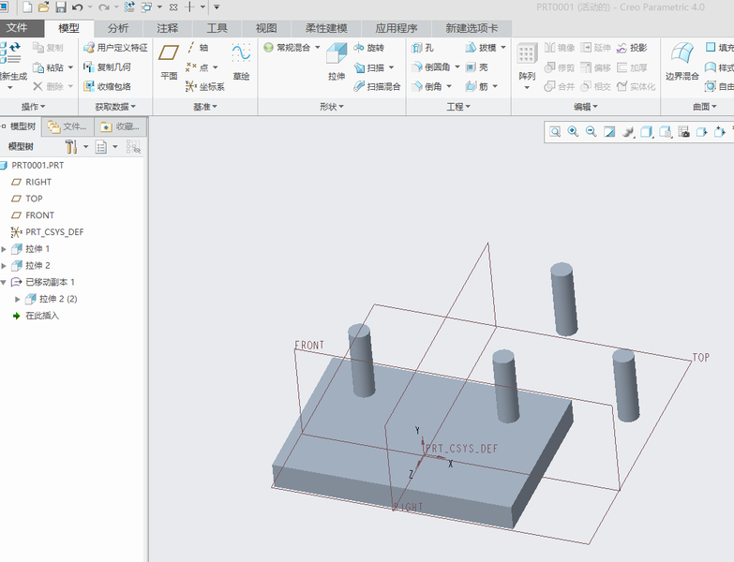Click the Project (投影) tool
Viewport: 734px width, 562px height.
(x=632, y=48)
